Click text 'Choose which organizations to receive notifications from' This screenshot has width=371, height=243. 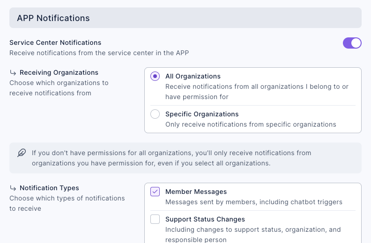[59, 88]
